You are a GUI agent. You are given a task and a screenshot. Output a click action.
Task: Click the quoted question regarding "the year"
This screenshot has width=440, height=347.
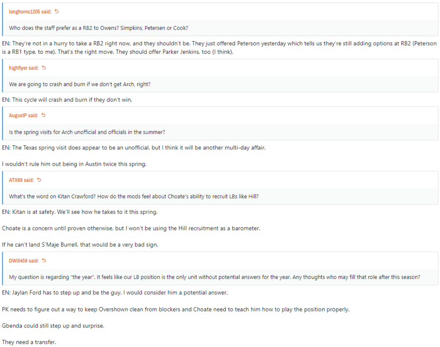coord(214,277)
